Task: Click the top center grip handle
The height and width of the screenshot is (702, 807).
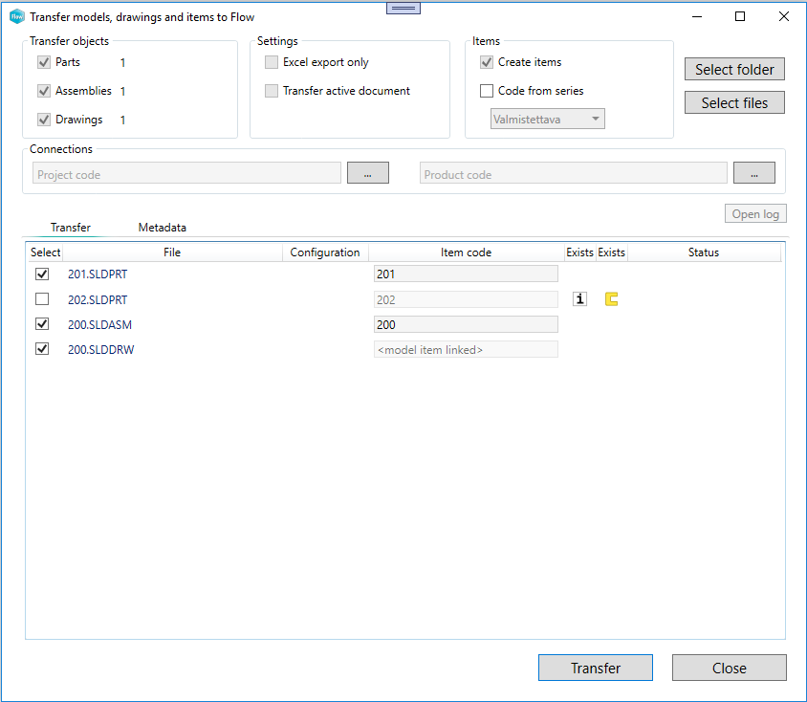Action: 403,7
